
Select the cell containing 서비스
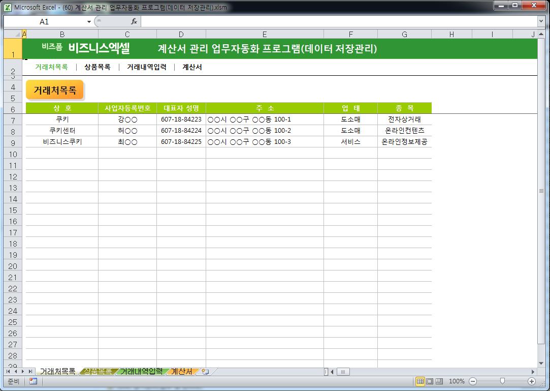[350, 142]
